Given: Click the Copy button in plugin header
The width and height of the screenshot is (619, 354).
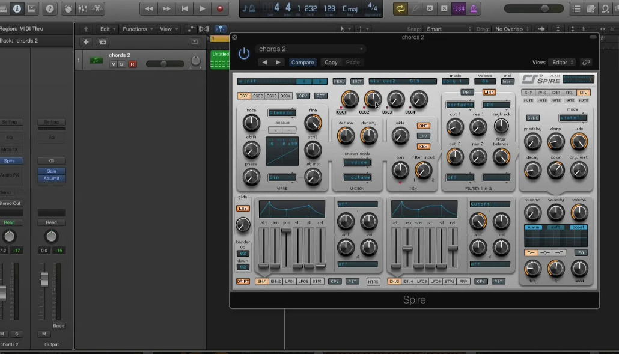Looking at the screenshot, I should 331,63.
